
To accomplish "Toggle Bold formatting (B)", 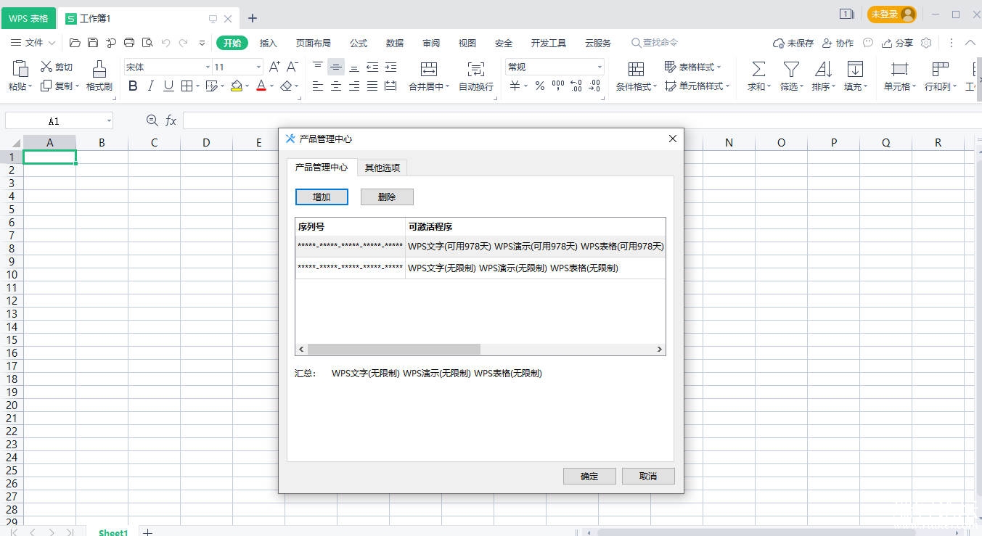I will tap(133, 86).
